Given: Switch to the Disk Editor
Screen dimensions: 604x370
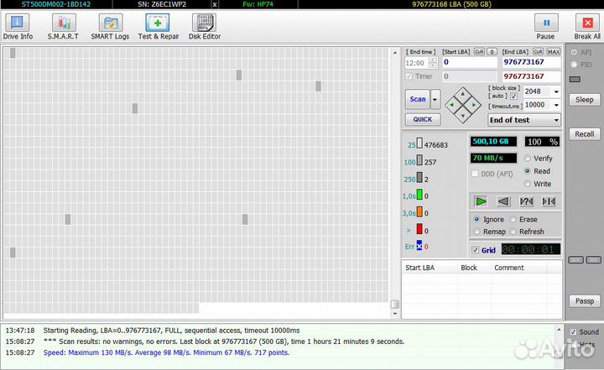Looking at the screenshot, I should pos(204,27).
